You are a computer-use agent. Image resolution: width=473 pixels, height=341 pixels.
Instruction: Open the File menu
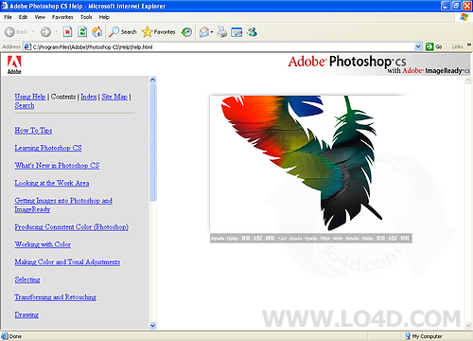8,17
